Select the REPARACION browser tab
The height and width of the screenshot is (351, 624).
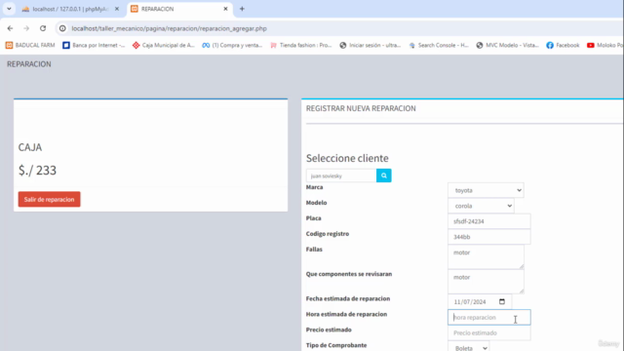(179, 9)
